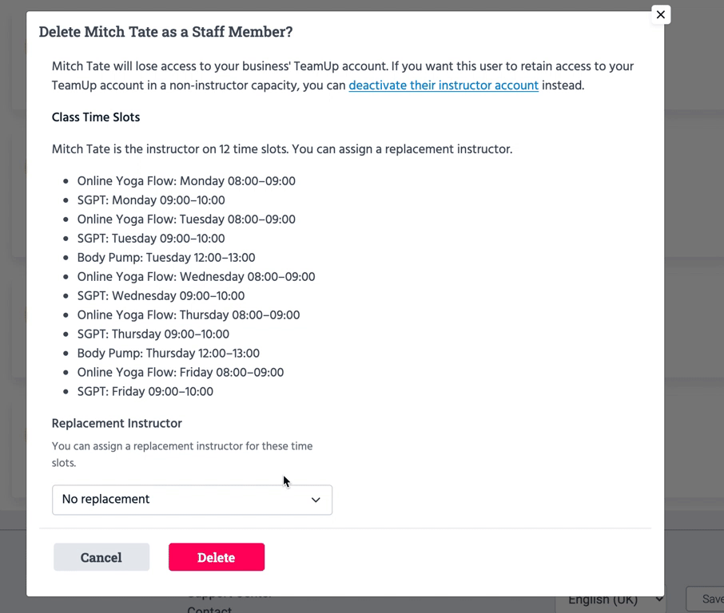This screenshot has height=613, width=724.
Task: Confirm with the pink Delete button
Action: [x=217, y=557]
